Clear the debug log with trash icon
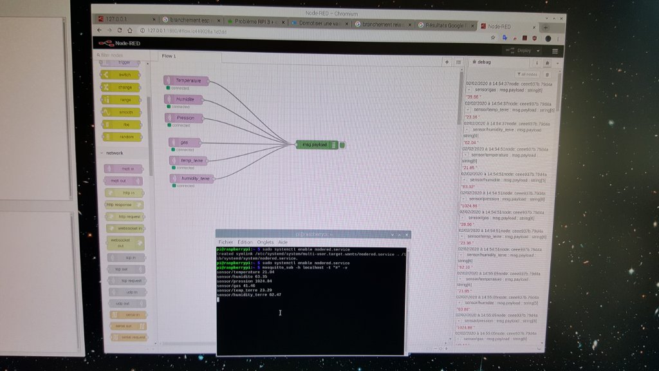Screen dimensions: 659x371 coord(548,74)
